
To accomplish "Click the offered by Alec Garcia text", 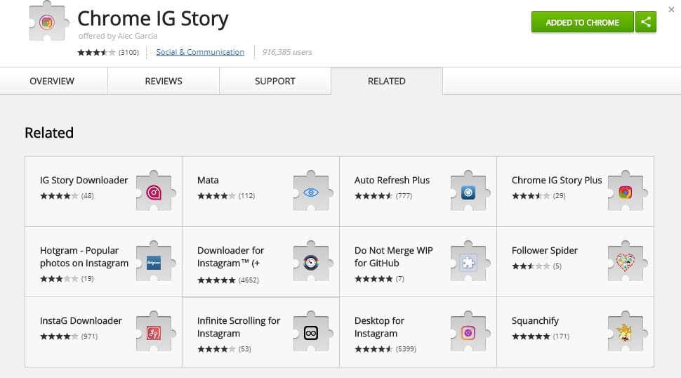I will pos(118,36).
